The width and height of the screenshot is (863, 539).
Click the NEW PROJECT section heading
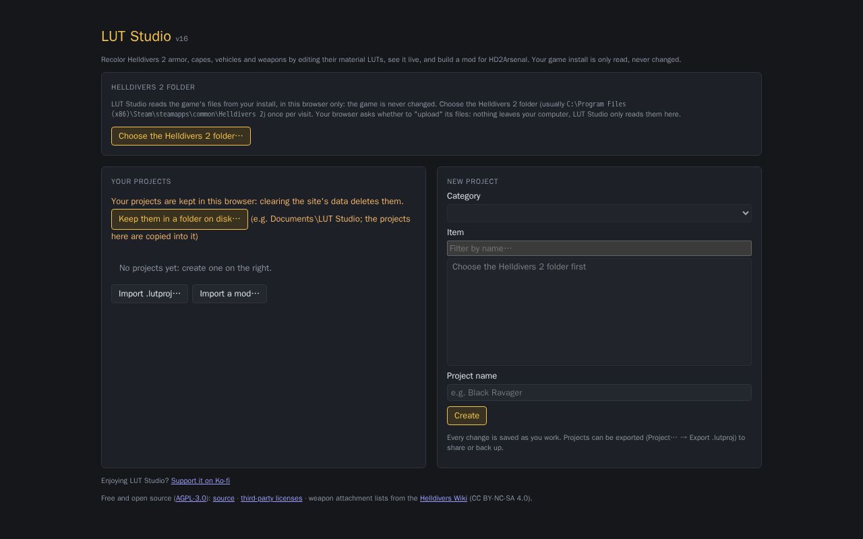[473, 181]
